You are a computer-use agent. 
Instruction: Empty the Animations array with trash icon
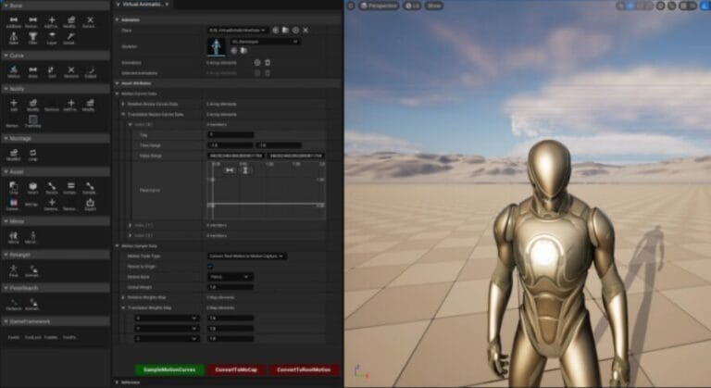point(268,63)
